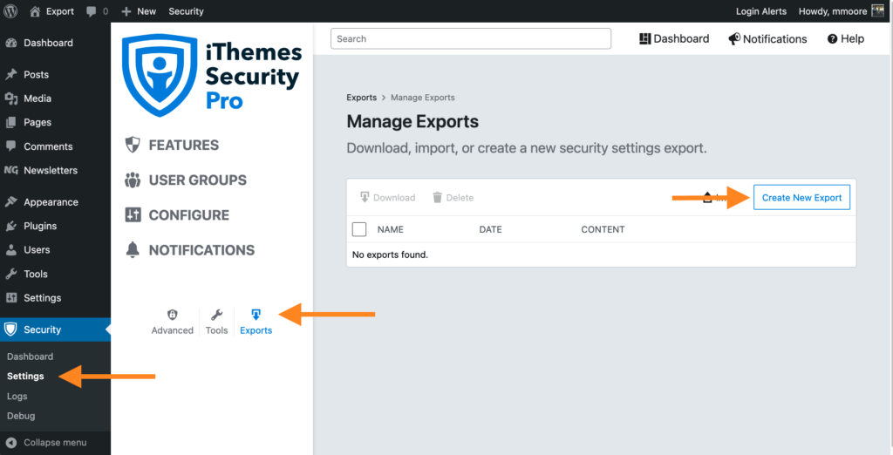Click the Create New Export button
The image size is (893, 455).
click(x=801, y=197)
